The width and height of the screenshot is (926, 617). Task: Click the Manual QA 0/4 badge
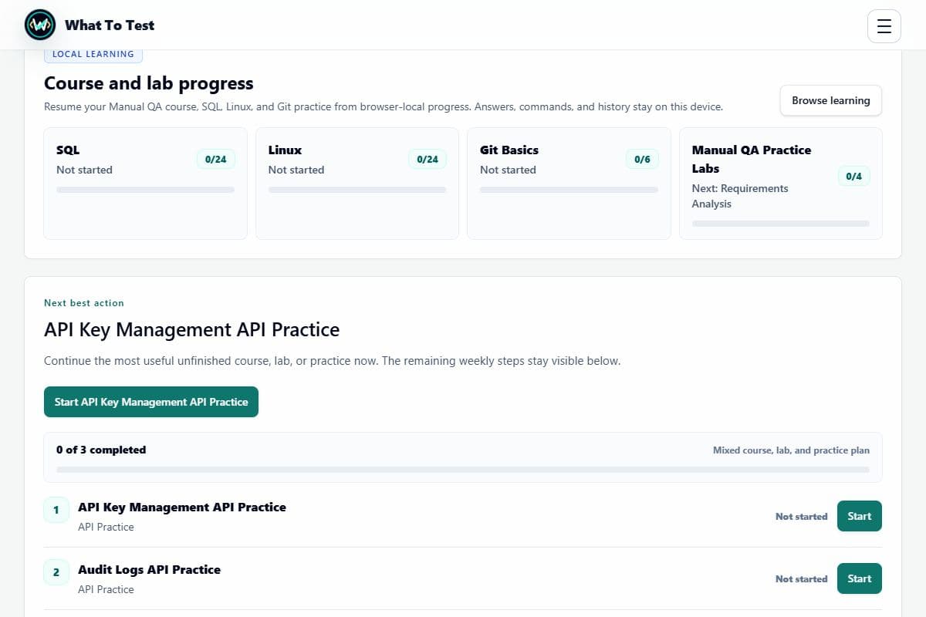tap(854, 177)
